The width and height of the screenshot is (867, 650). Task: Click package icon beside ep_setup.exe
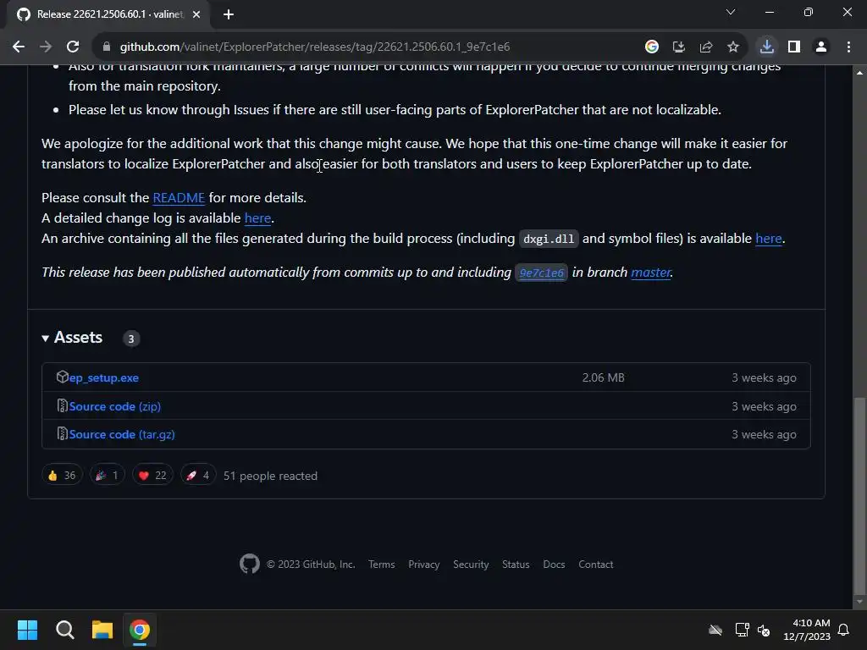pos(63,377)
